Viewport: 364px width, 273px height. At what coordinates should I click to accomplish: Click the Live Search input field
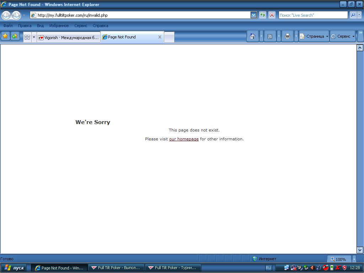tap(313, 15)
